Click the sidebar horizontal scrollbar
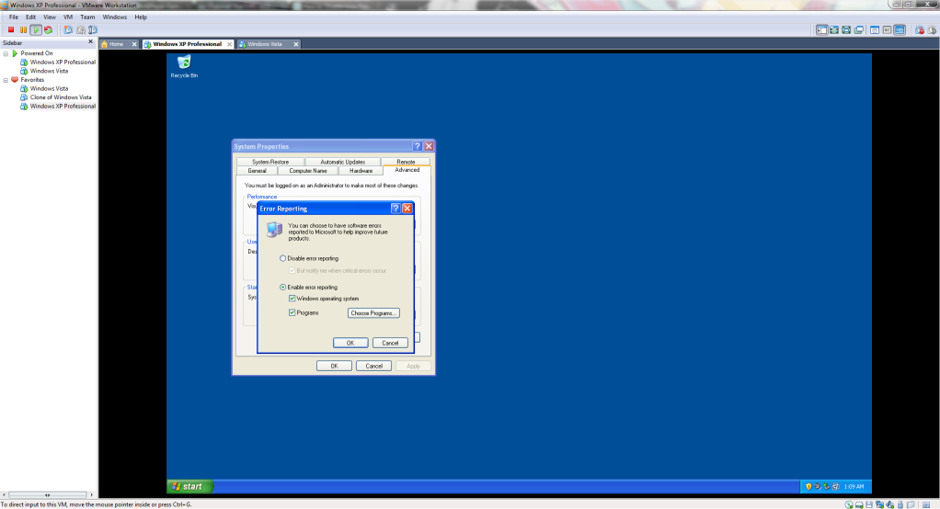The height and width of the screenshot is (509, 940). point(47,494)
